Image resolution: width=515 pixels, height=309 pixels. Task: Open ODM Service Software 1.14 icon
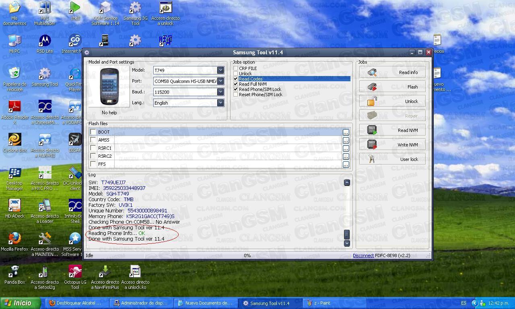pos(105,13)
